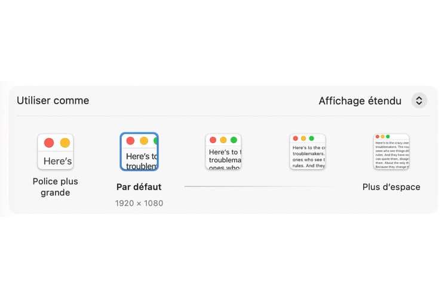448x298 pixels.
Task: Click the red dot in the middle thumbnail
Action: pyautogui.click(x=213, y=140)
